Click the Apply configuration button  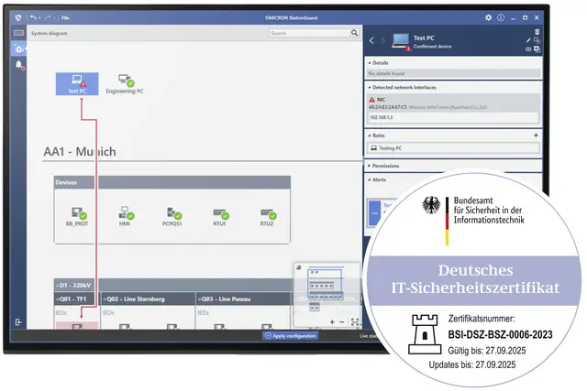pos(291,336)
